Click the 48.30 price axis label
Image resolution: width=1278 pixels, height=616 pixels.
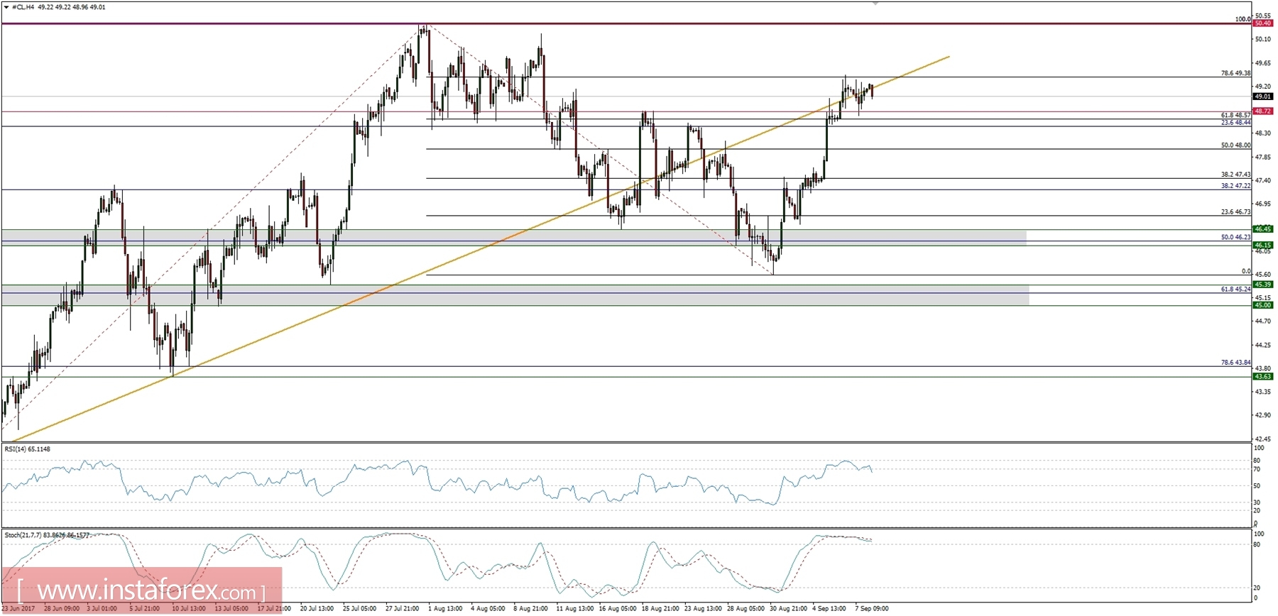[x=1262, y=133]
